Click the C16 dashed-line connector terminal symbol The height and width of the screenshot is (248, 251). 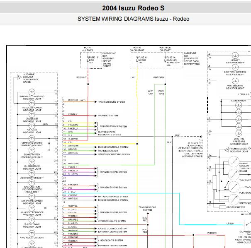pos(201,137)
